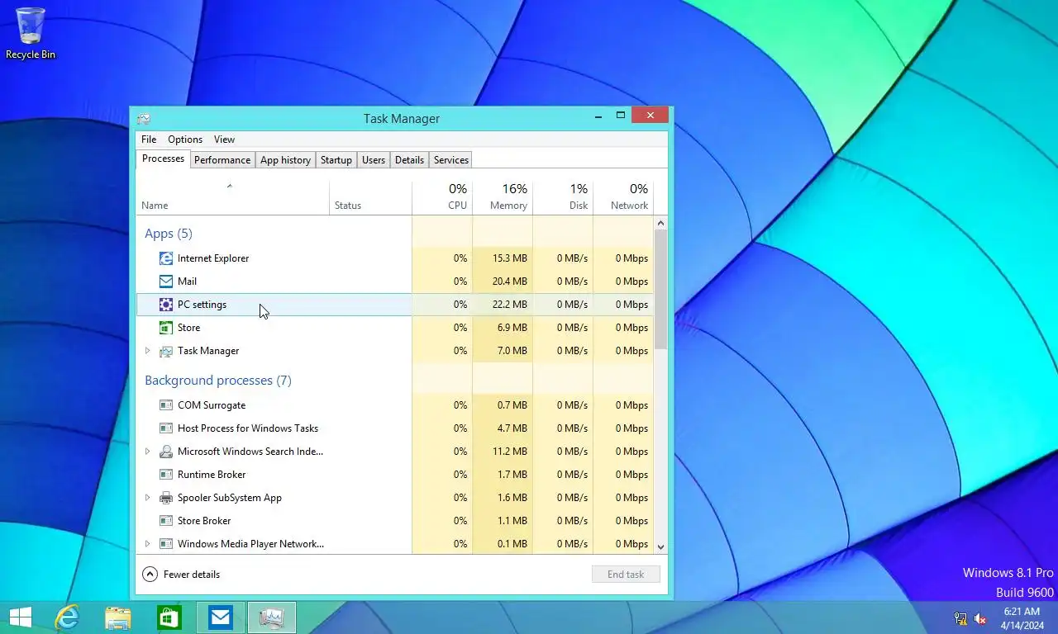Image resolution: width=1058 pixels, height=634 pixels.
Task: Open the Recycle Bin desktop icon
Action: pyautogui.click(x=31, y=33)
